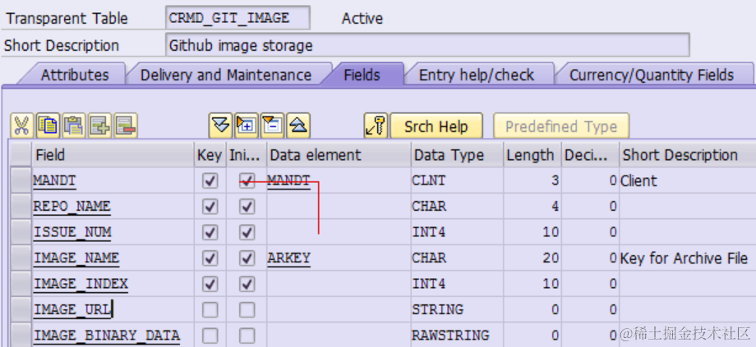Click the MANDT data element link
Screen dimensions: 756x347
[x=288, y=181]
